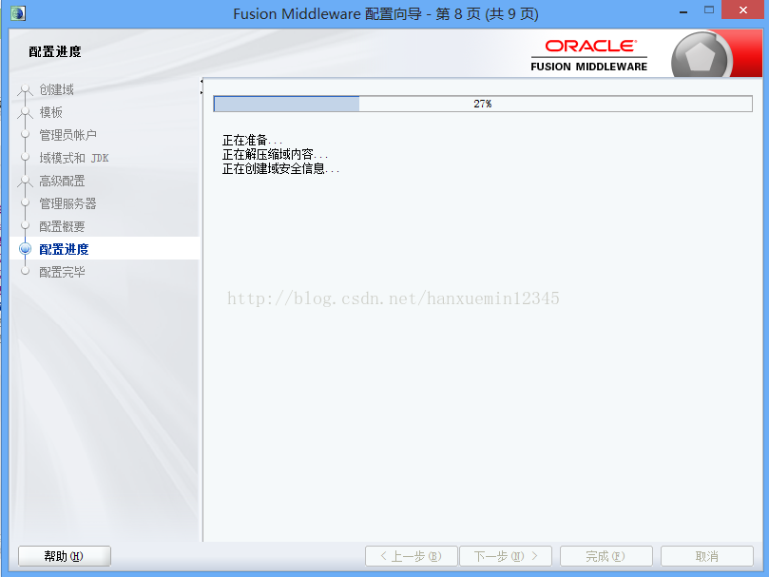Click the 下一步(N) next button
This screenshot has height=577, width=769.
click(506, 556)
